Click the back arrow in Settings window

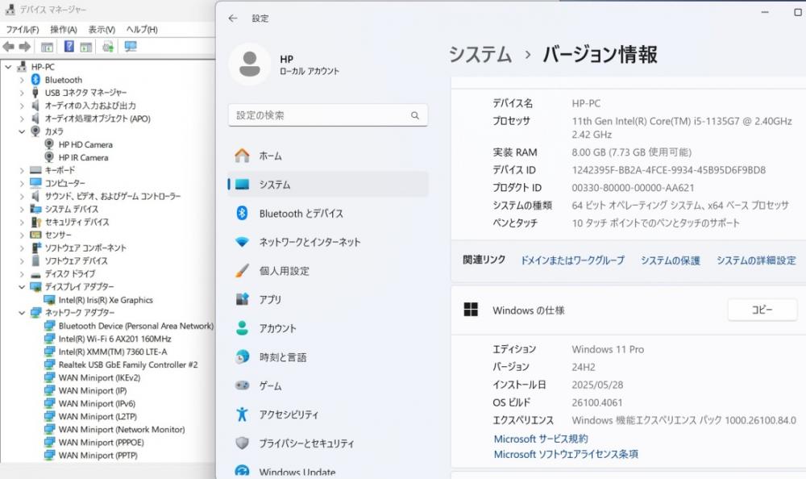(233, 18)
